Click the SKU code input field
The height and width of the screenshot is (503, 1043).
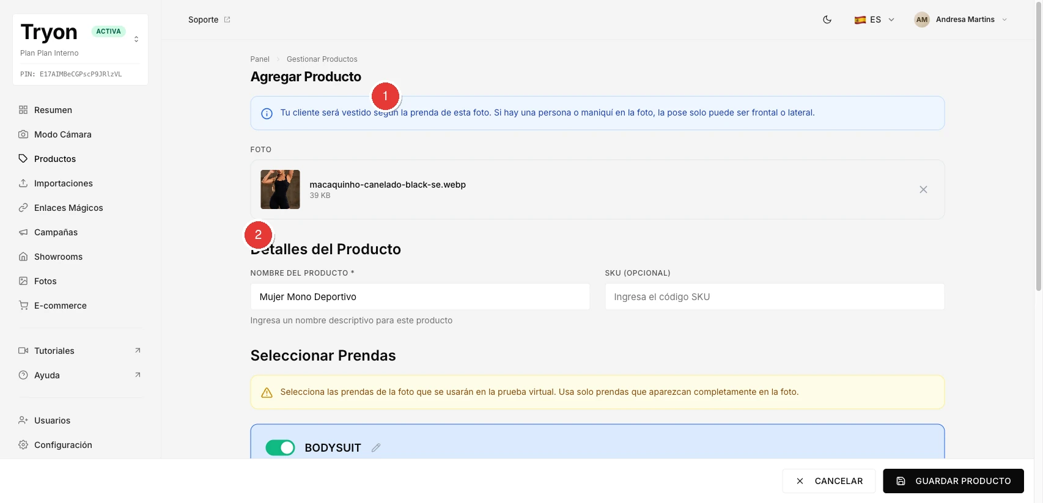(775, 296)
